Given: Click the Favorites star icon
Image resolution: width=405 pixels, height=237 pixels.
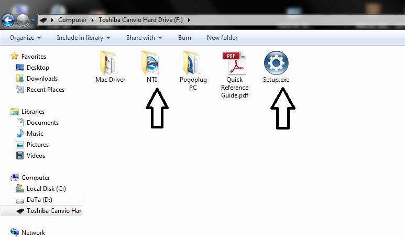Looking at the screenshot, I should tap(15, 56).
